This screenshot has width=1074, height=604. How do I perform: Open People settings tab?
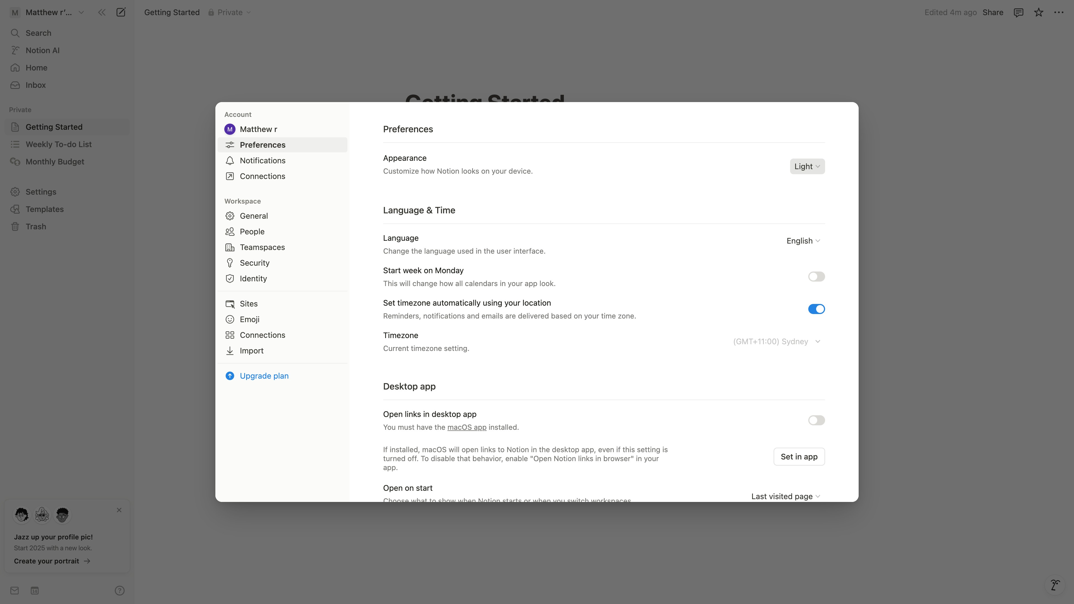283,232
